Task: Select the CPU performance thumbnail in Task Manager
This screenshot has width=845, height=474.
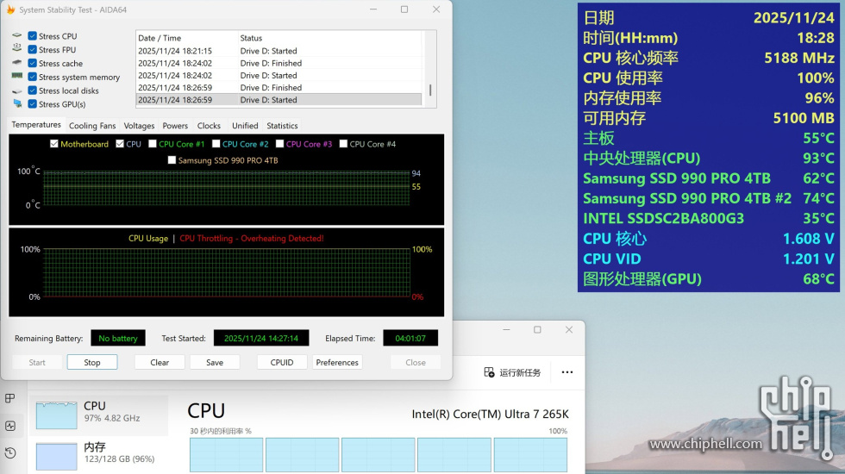Action: pyautogui.click(x=57, y=415)
